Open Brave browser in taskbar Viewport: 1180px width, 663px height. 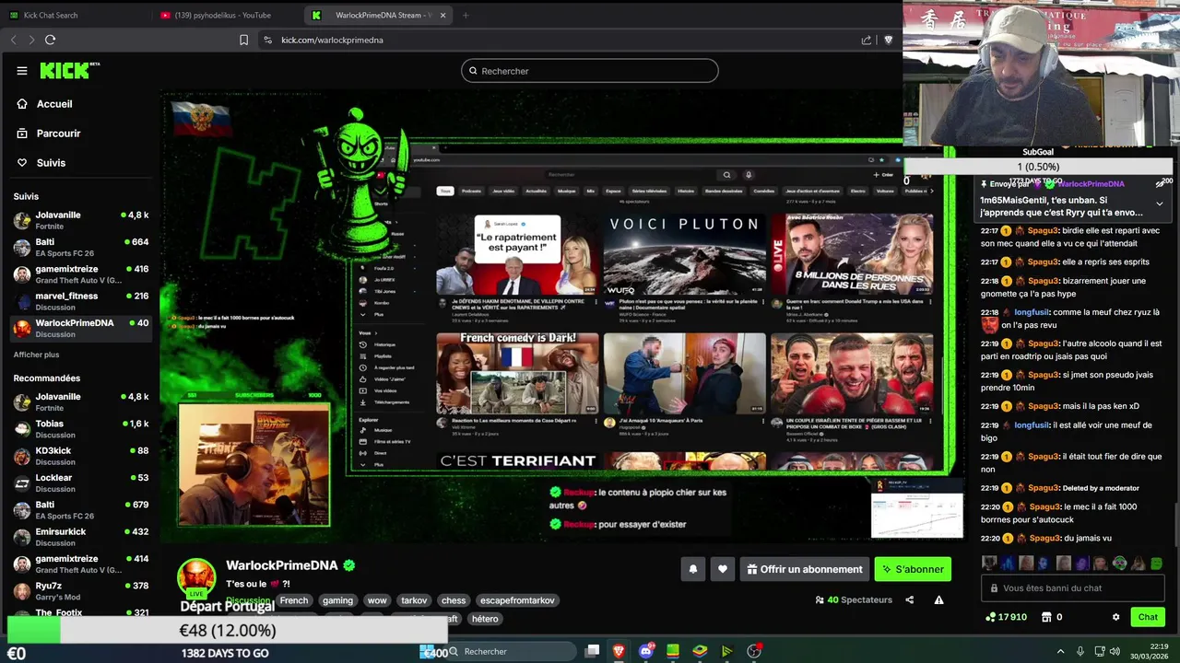pos(619,651)
